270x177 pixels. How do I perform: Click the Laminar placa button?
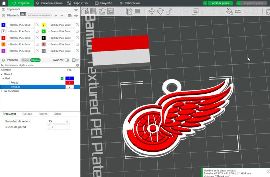coord(220,3)
